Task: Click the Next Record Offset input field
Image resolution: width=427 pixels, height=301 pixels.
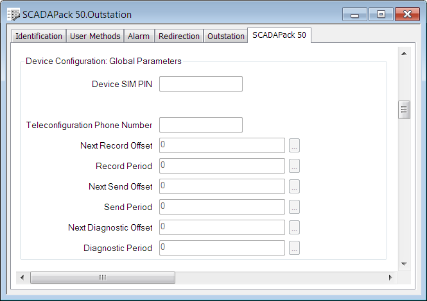Action: pyautogui.click(x=222, y=145)
